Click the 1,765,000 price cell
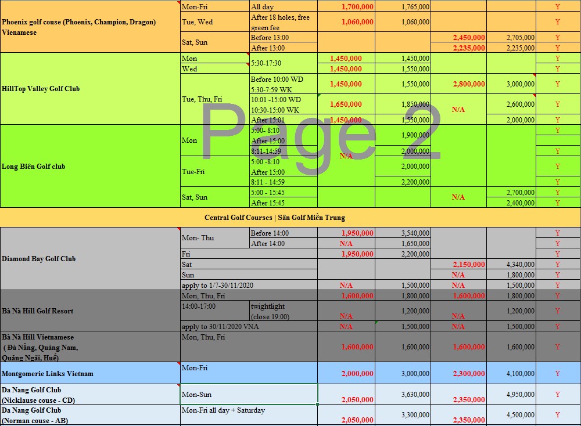 (403, 6)
